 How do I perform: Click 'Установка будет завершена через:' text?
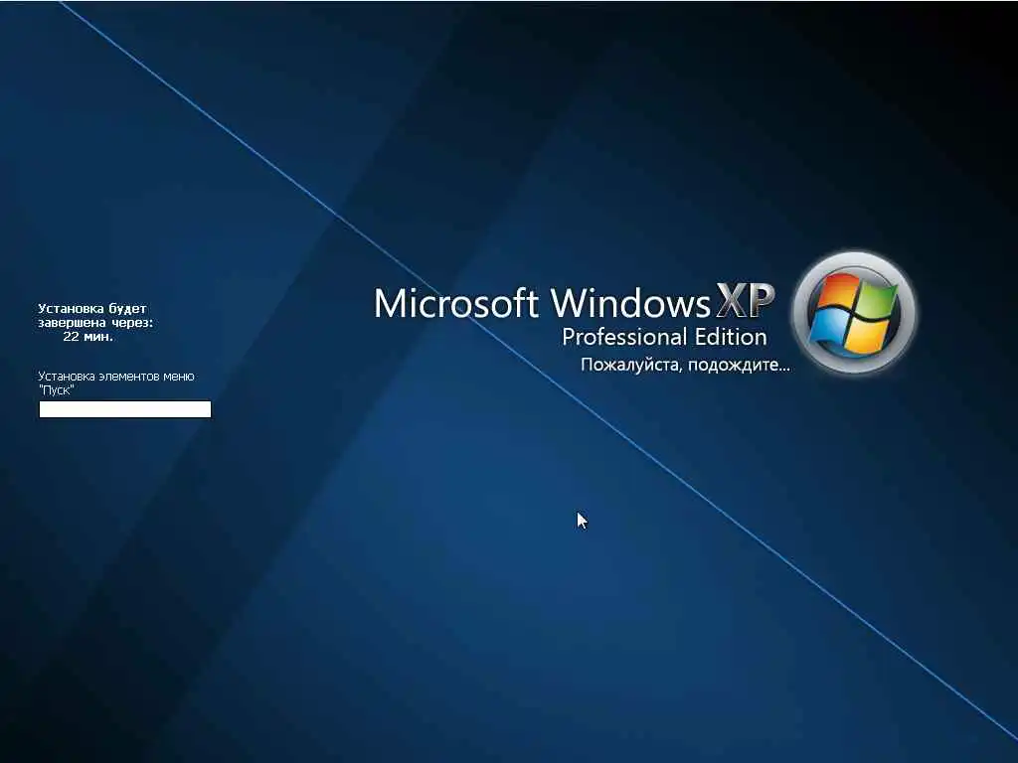click(95, 315)
